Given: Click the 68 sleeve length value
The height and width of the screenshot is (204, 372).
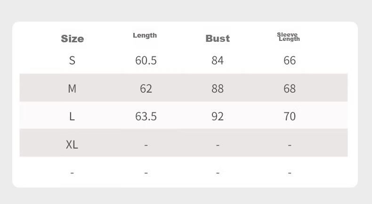Looking at the screenshot, I should coord(290,89).
